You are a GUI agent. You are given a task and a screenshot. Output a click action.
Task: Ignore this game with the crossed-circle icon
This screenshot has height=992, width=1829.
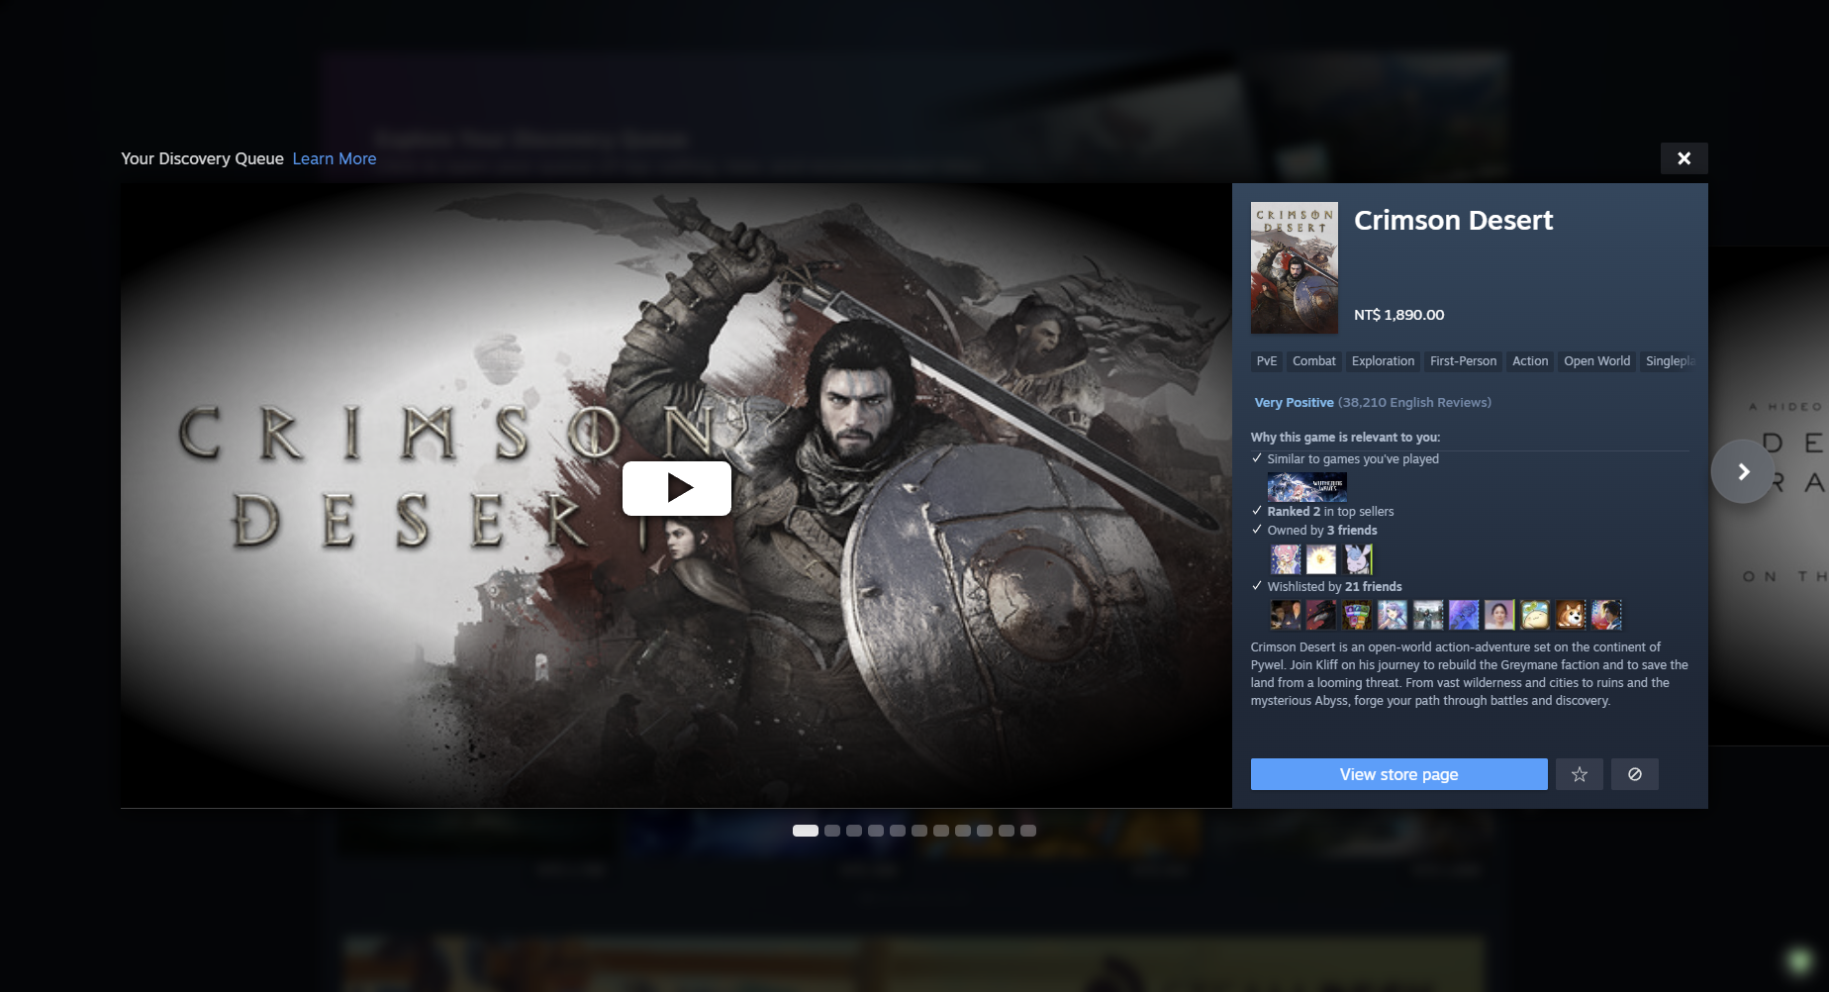pos(1635,774)
